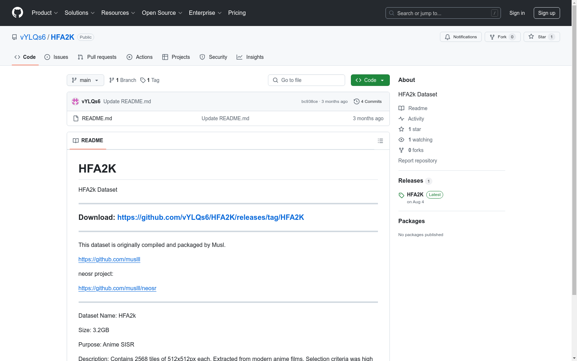
Task: Click the book icon beside Readme
Action: pos(401,108)
